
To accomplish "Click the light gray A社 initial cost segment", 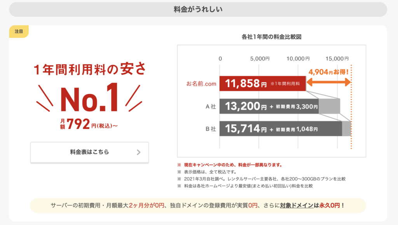I will [330, 106].
